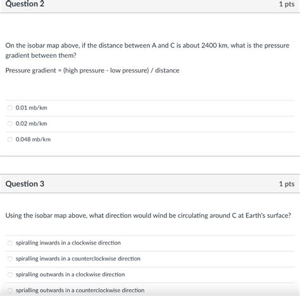Viewport: 300px width, 296px height.
Task: Mark the 0.048 mb/km radio circle
Action: pyautogui.click(x=10, y=139)
